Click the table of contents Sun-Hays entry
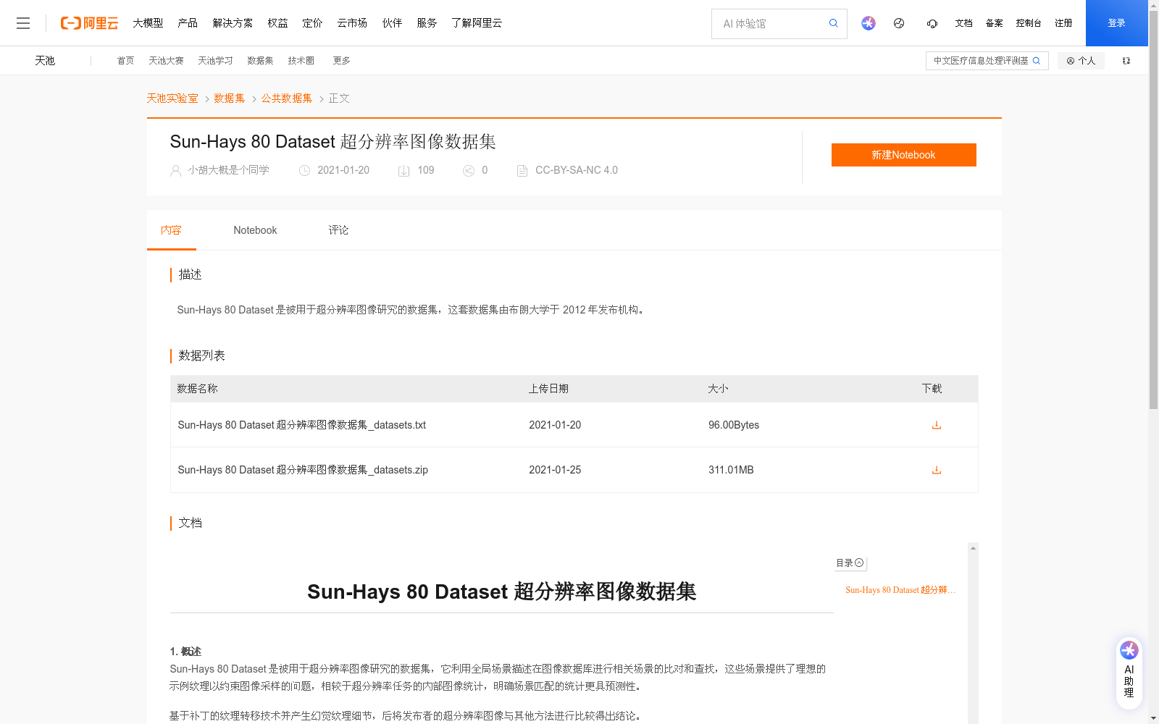This screenshot has width=1159, height=724. pos(900,590)
